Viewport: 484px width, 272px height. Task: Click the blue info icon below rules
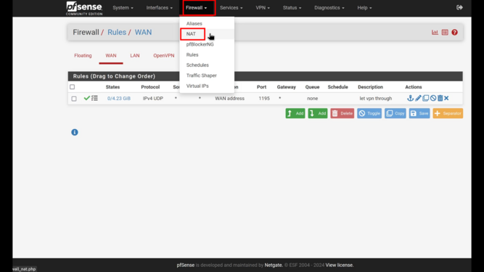(75, 132)
